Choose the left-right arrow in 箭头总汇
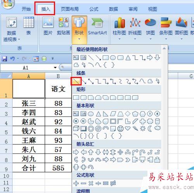 tap(106, 152)
